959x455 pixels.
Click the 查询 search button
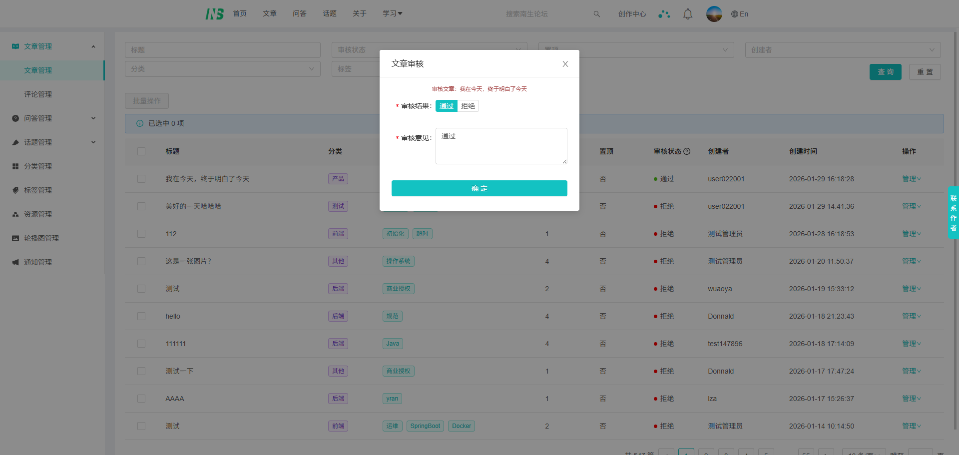(885, 72)
